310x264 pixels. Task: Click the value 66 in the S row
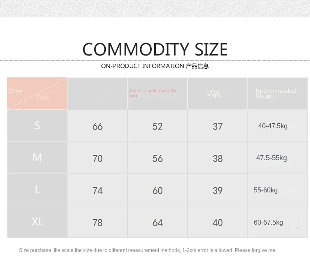pyautogui.click(x=98, y=127)
